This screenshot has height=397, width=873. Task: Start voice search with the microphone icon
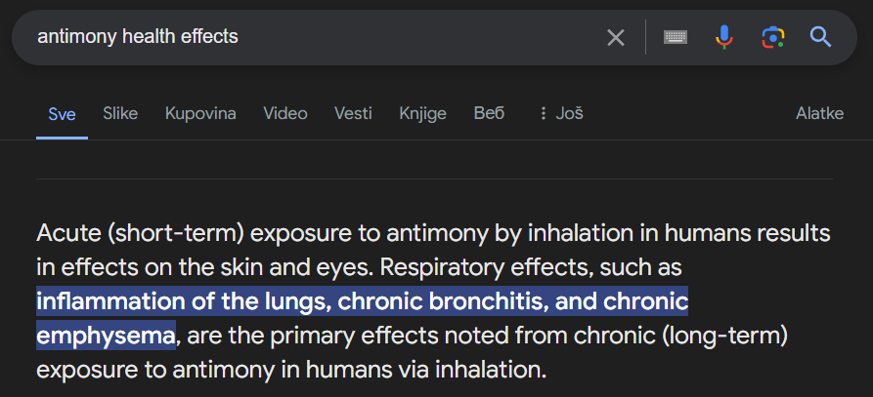point(723,37)
